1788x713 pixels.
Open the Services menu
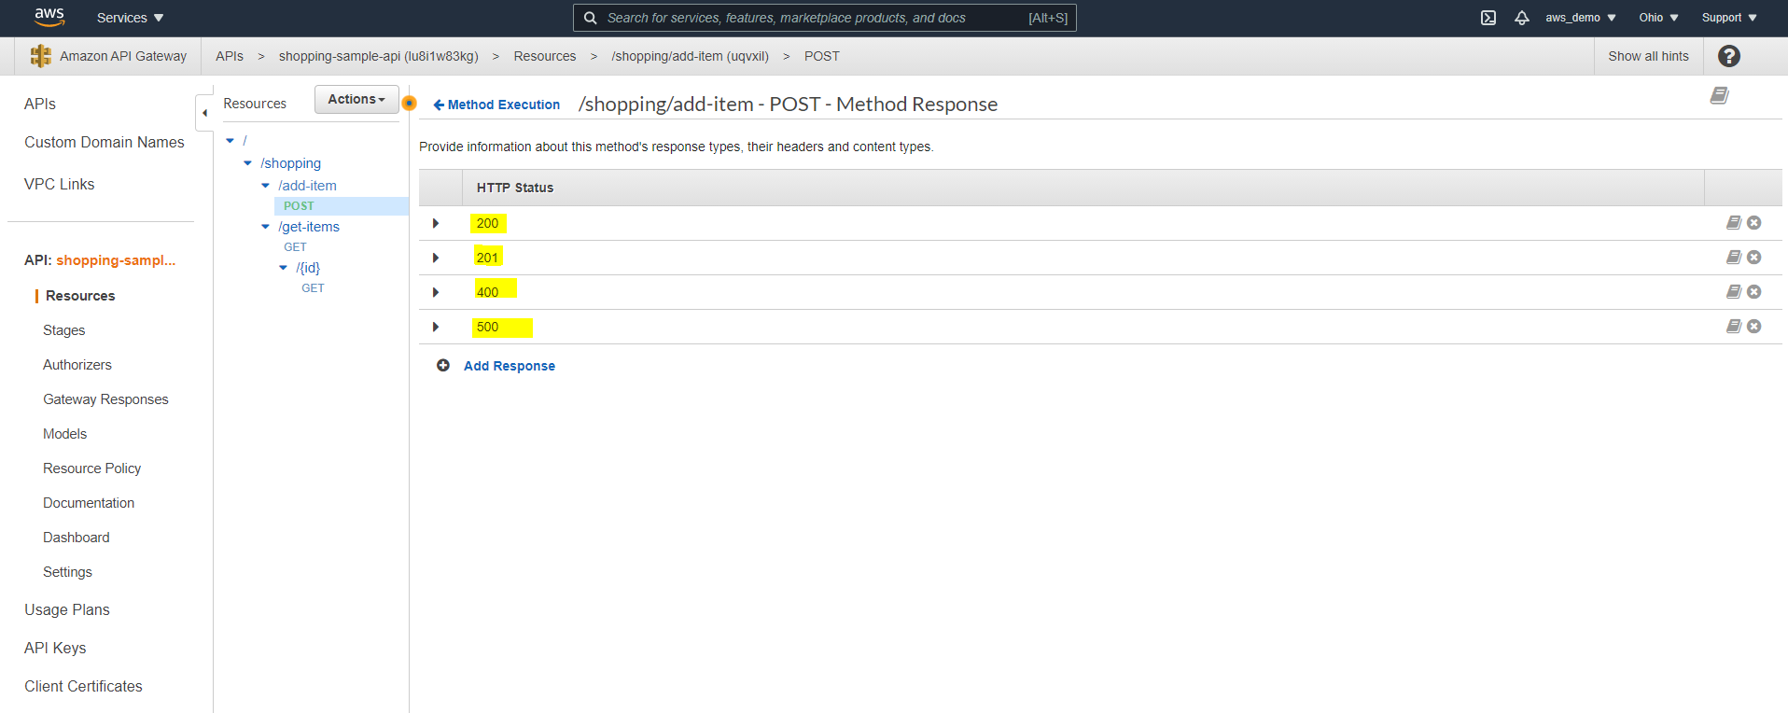[130, 18]
